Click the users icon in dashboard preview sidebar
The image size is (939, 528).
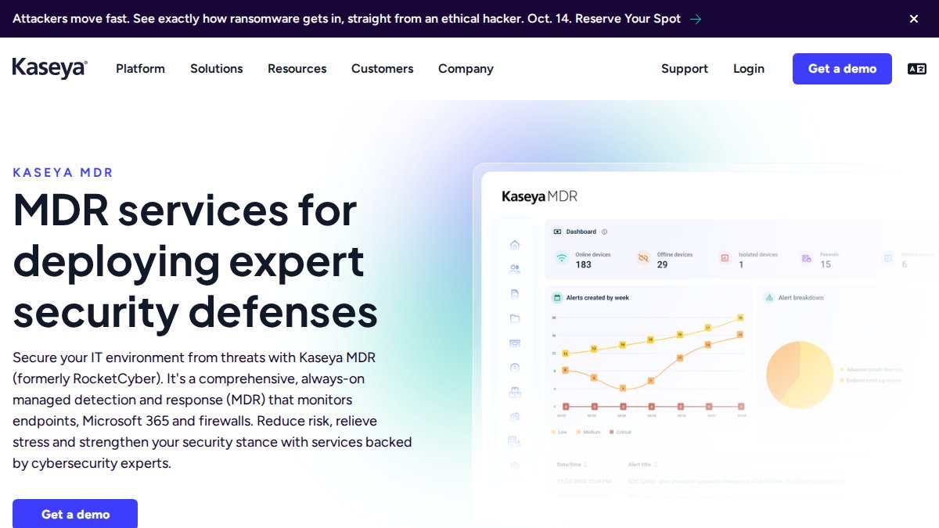pyautogui.click(x=514, y=269)
